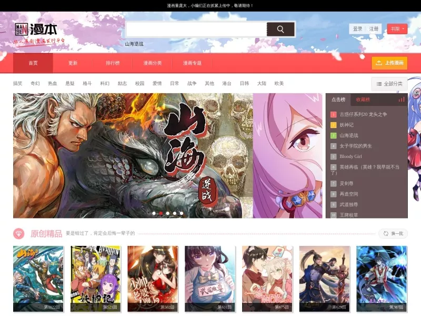Click the list icon in 全部分类
This screenshot has height=316, width=421.
[379, 84]
